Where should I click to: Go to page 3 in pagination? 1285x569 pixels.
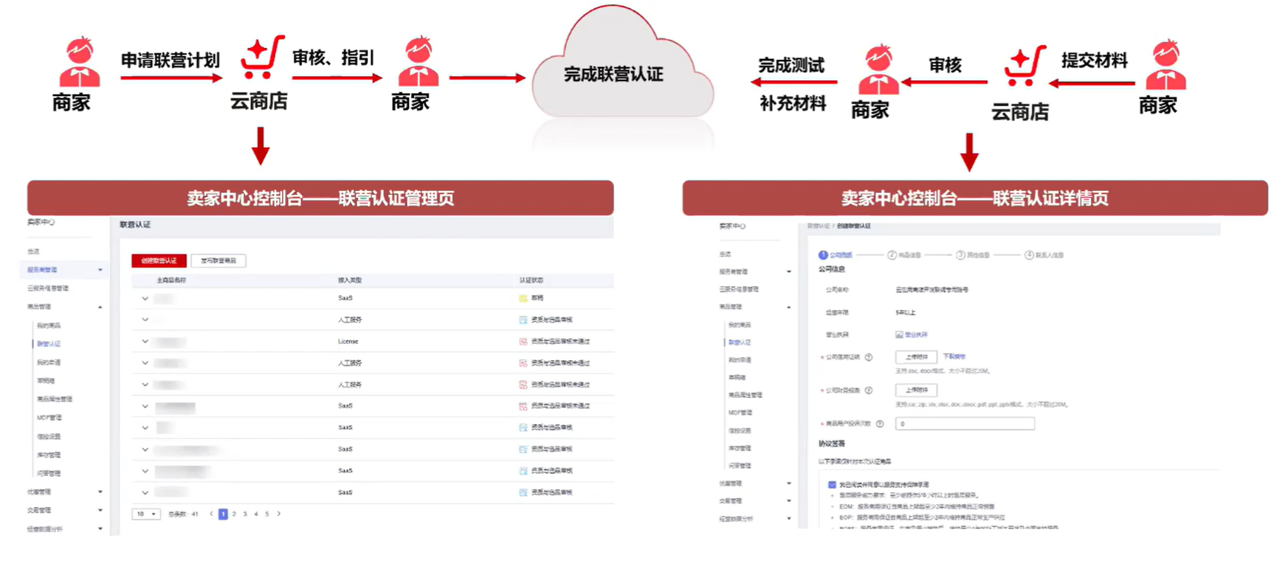(x=245, y=514)
